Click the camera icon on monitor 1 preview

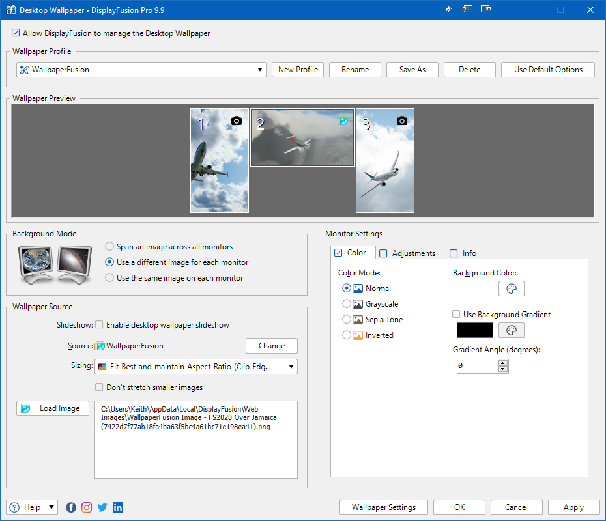(x=236, y=121)
